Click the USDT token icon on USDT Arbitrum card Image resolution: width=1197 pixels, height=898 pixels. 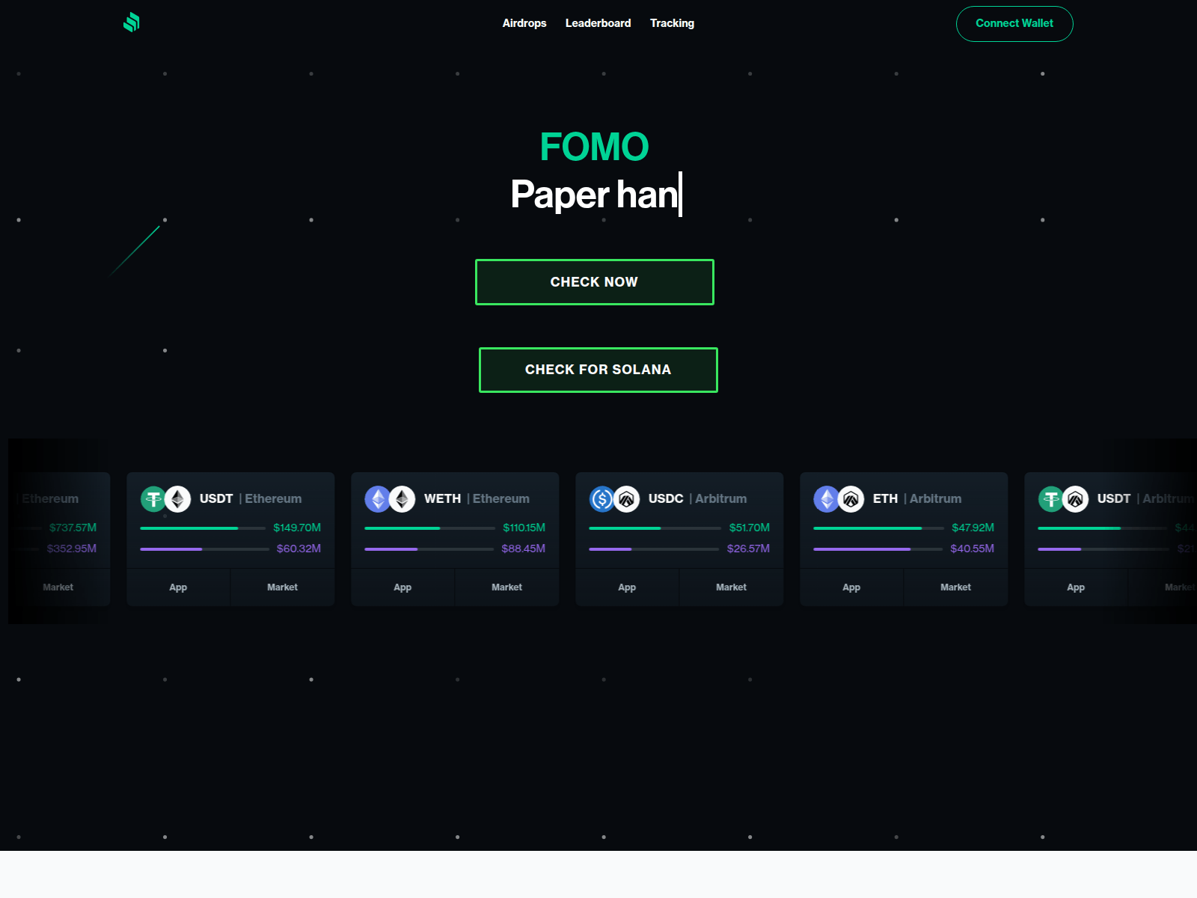pos(1051,499)
